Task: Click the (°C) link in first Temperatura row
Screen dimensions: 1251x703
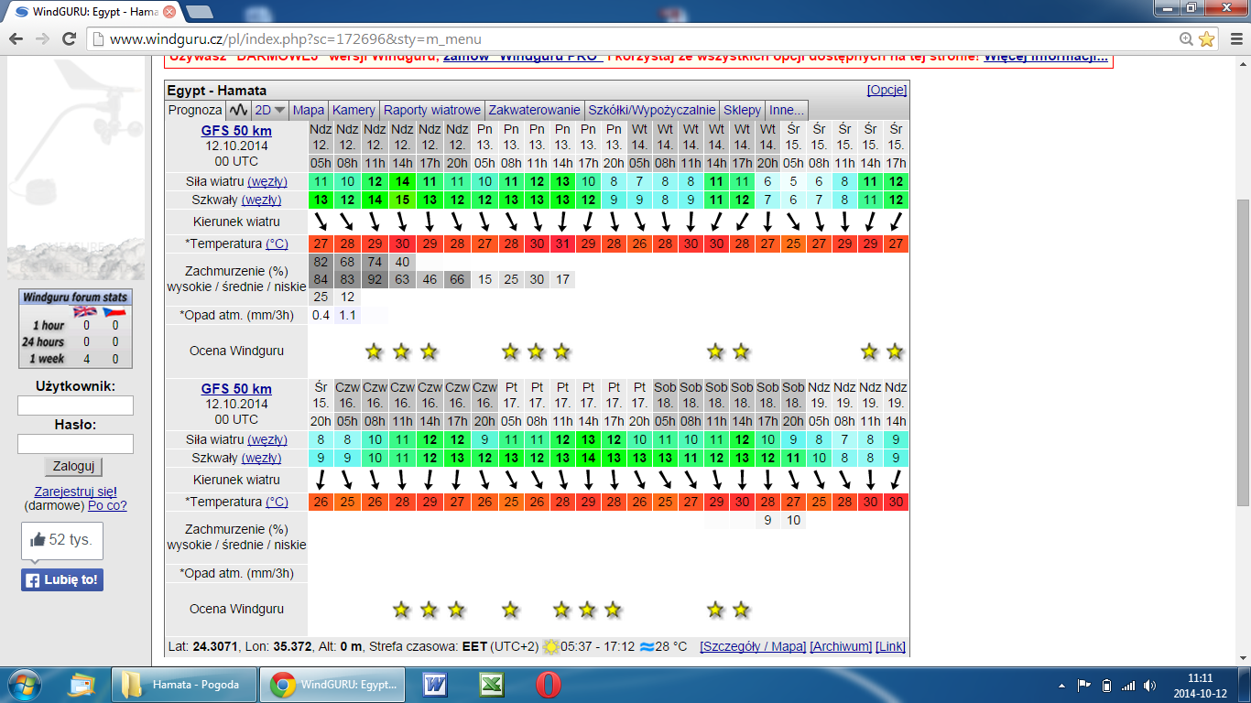Action: 277,243
